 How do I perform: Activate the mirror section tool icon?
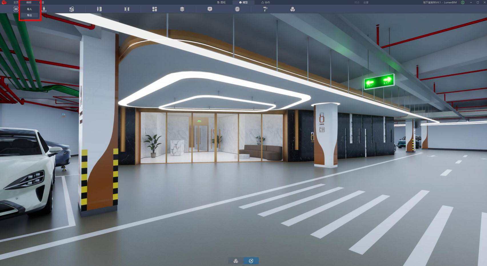(127, 9)
